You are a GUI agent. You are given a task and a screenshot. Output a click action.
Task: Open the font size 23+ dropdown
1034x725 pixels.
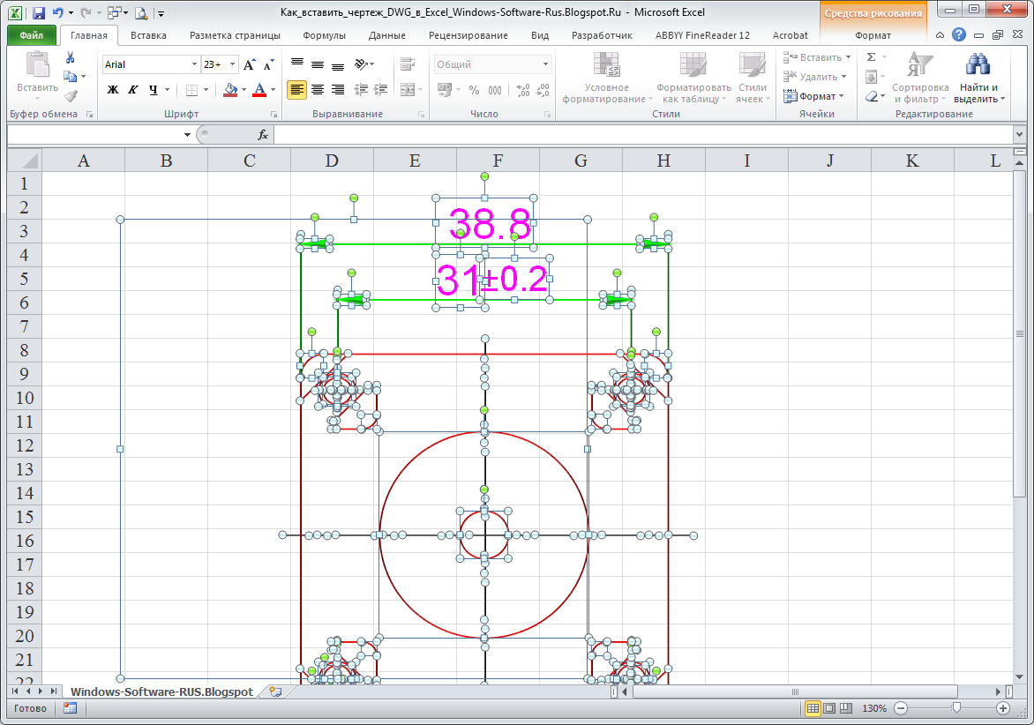(x=232, y=64)
